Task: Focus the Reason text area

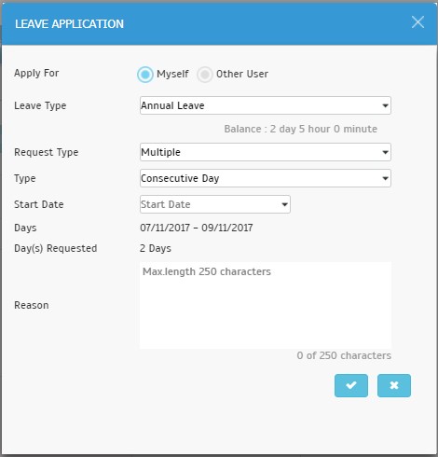Action: 266,305
